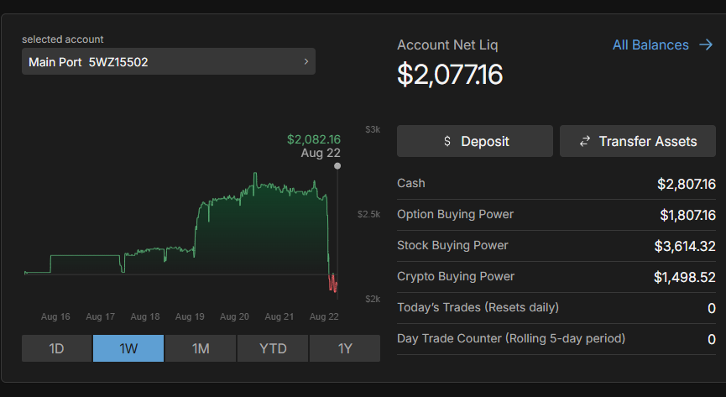View the 1Y chart timeframe

(x=345, y=348)
